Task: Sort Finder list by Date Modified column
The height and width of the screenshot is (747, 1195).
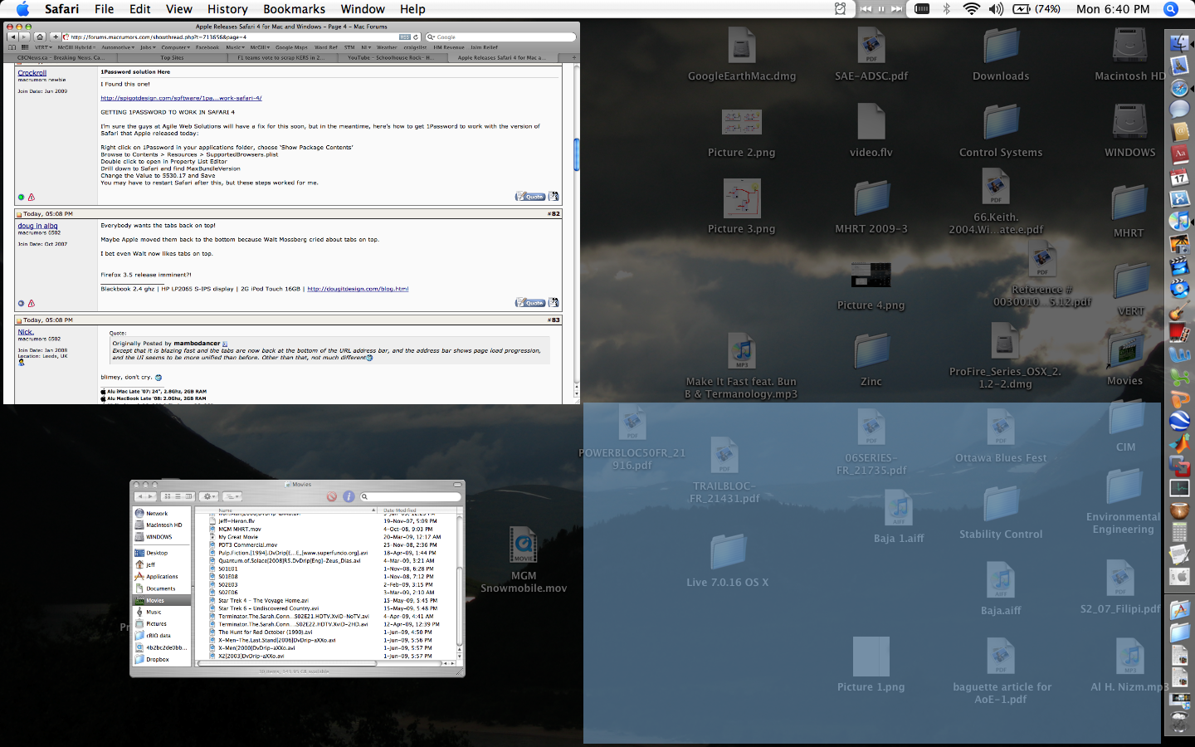Action: tap(417, 510)
